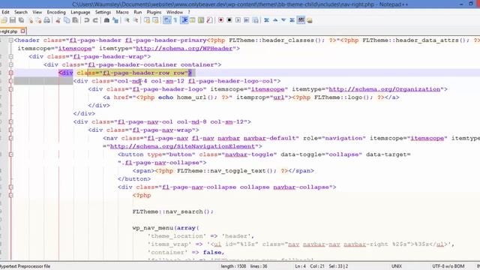Stop macro recording with the square icon
Screen dimensions: 480x270
point(229,20)
